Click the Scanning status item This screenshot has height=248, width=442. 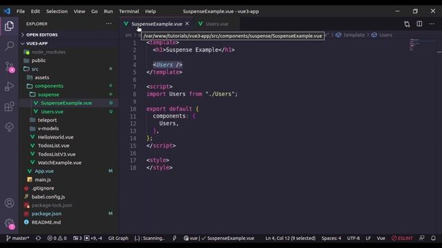pyautogui.click(x=149, y=238)
